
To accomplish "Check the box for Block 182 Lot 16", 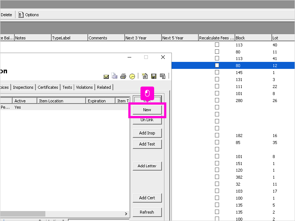I will pyautogui.click(x=217, y=135).
